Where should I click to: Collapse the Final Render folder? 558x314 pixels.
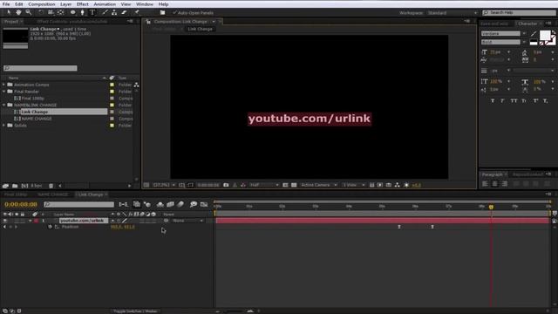(3, 92)
